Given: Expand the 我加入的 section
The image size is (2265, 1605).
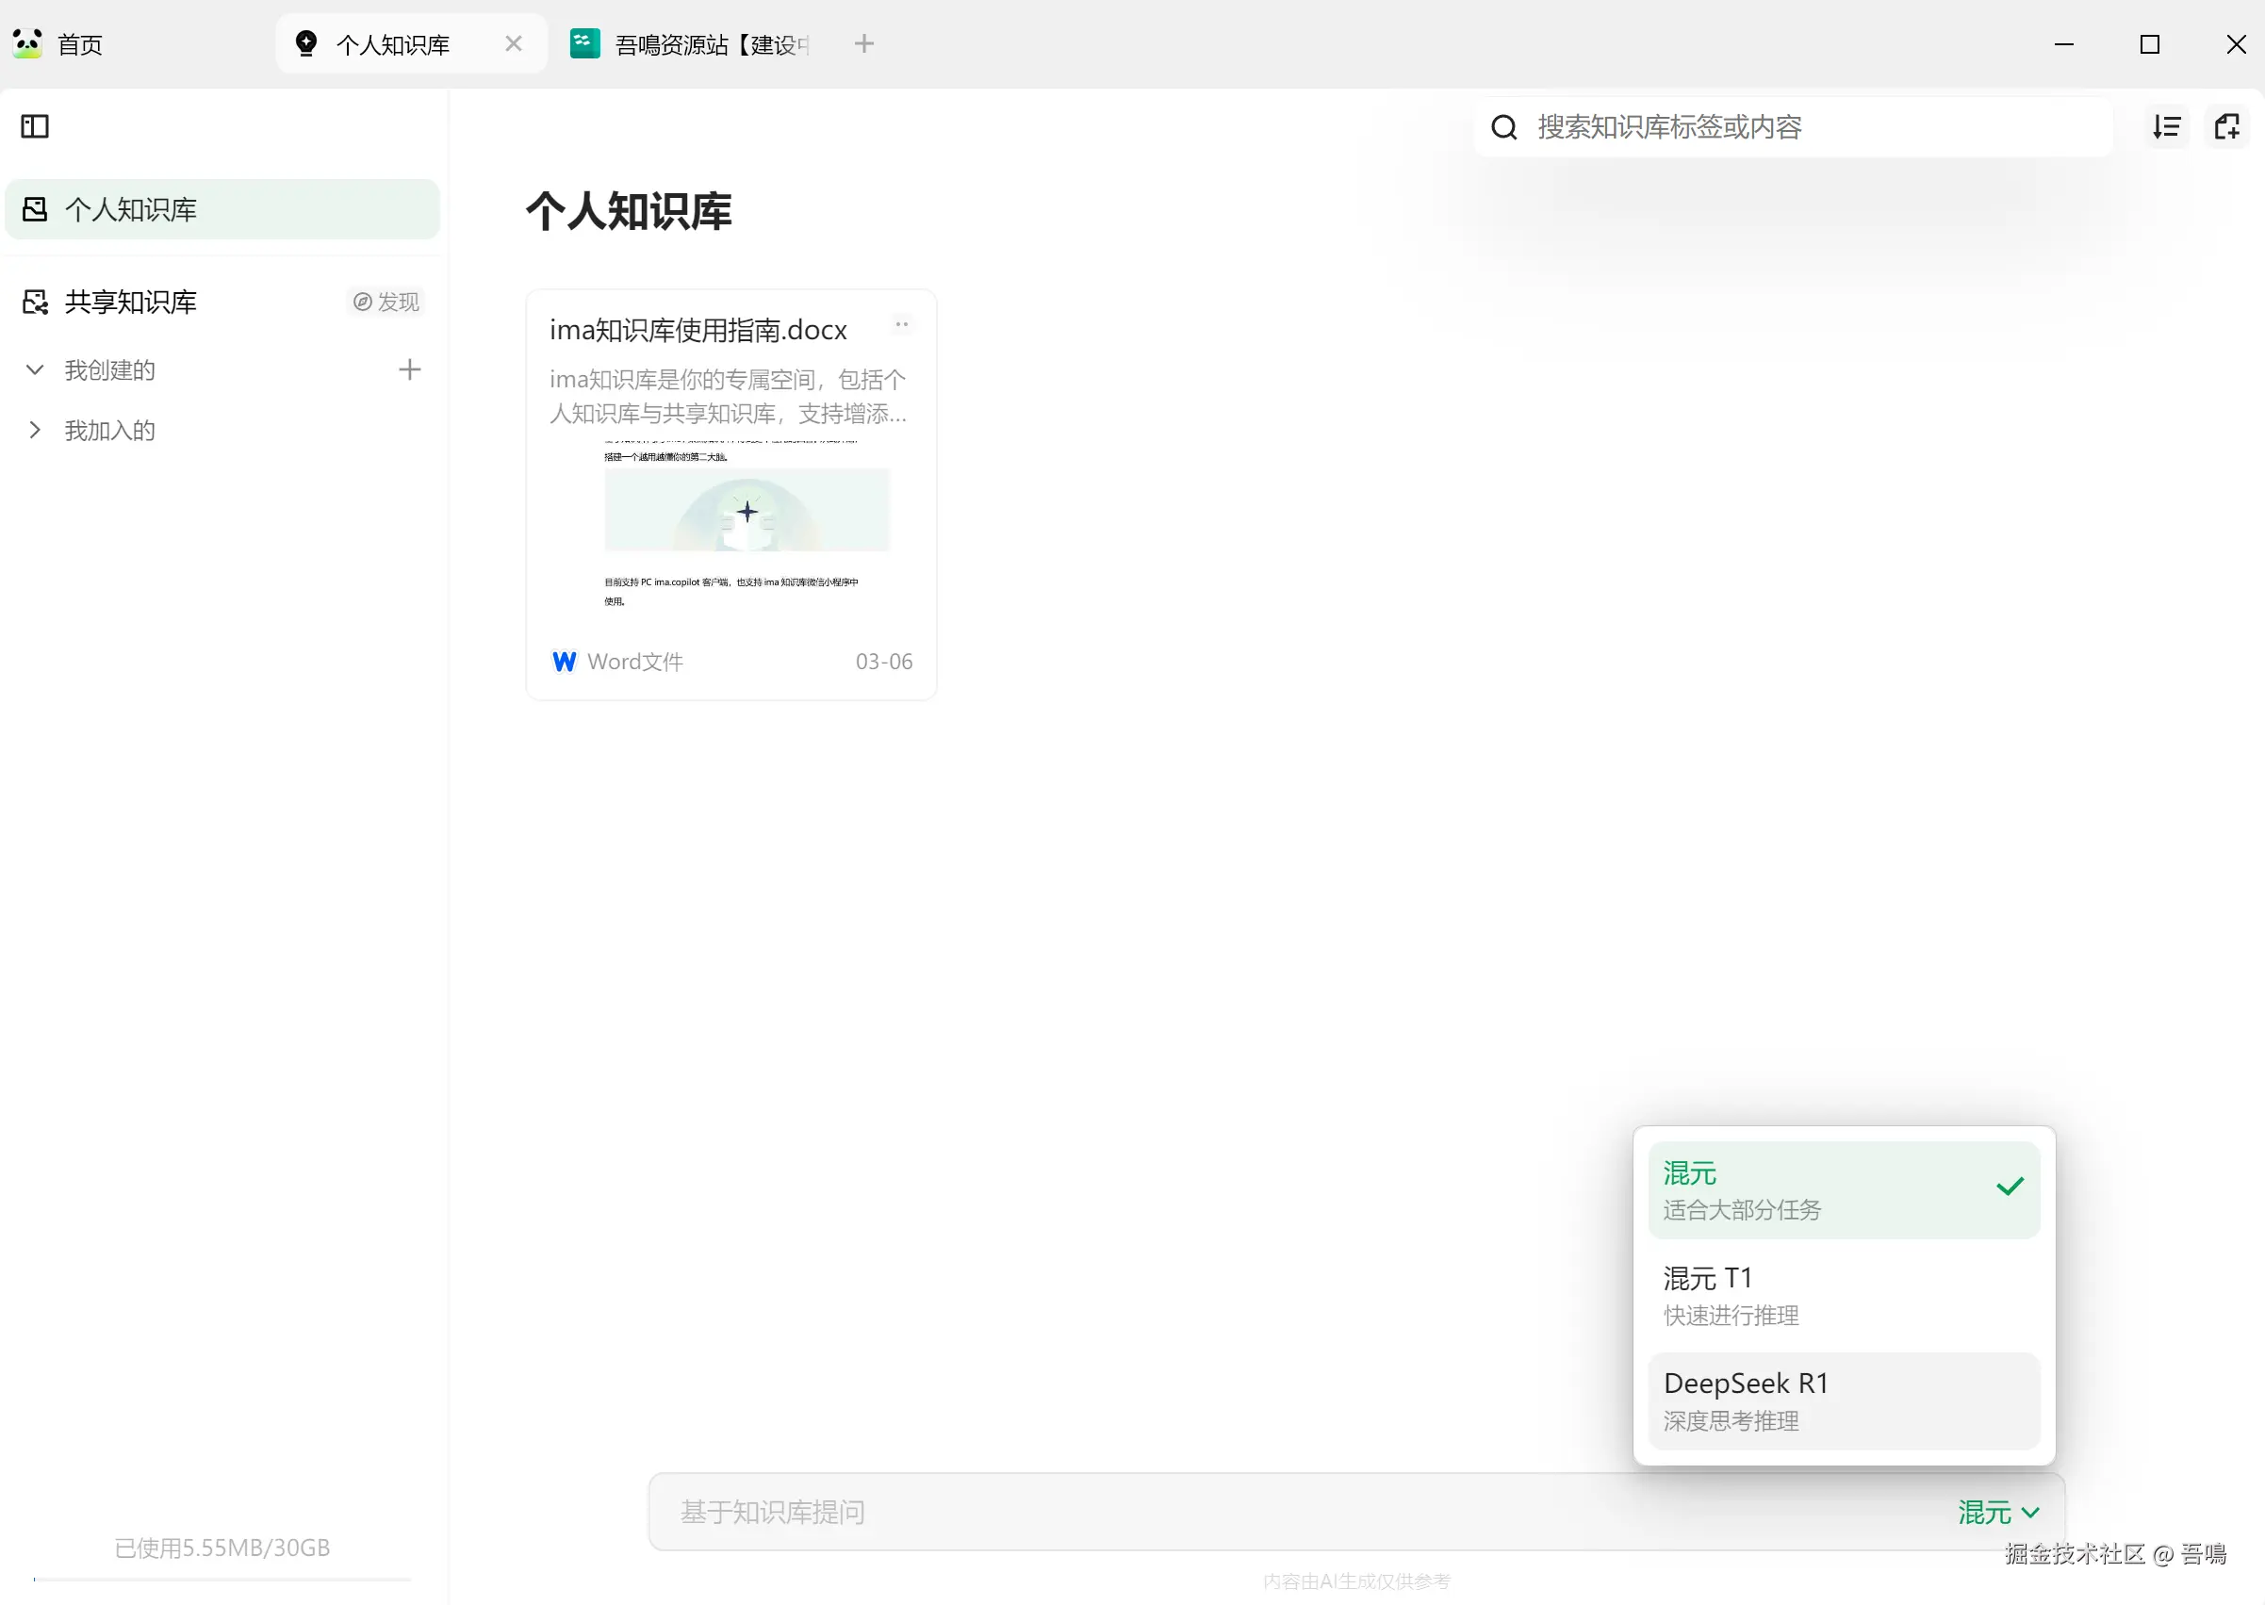Looking at the screenshot, I should (x=35, y=430).
